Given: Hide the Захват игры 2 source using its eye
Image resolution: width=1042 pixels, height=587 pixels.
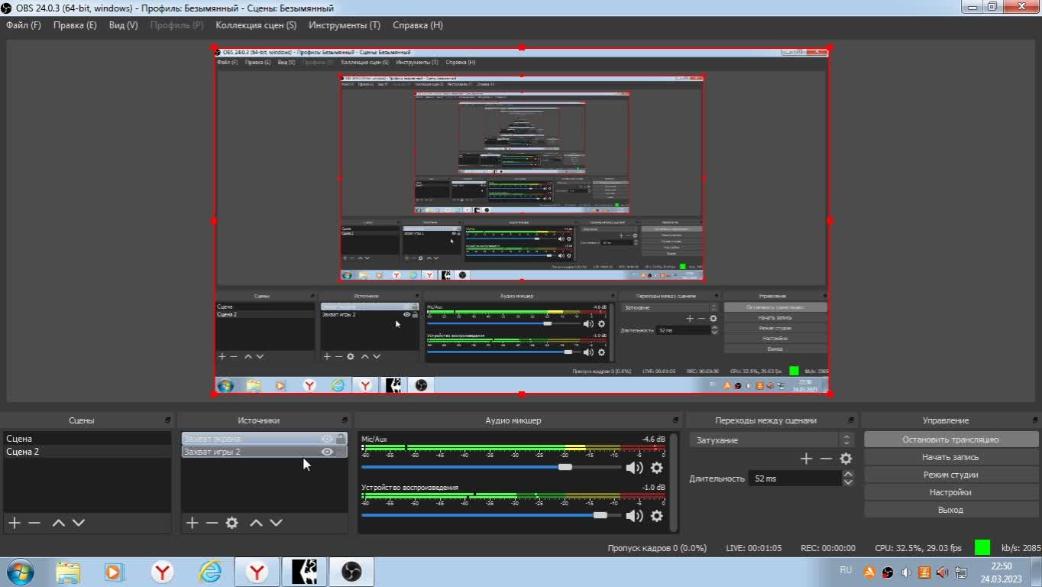Looking at the screenshot, I should 327,452.
